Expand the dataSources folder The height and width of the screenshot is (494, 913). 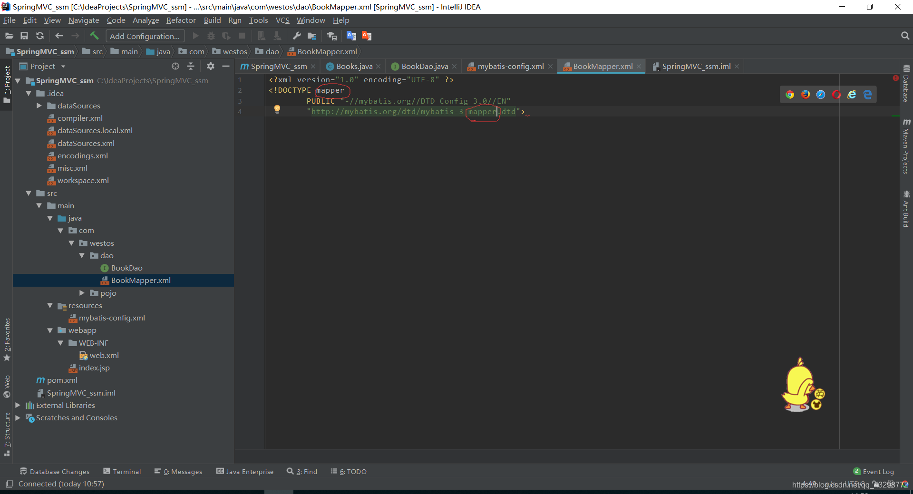[x=39, y=106]
